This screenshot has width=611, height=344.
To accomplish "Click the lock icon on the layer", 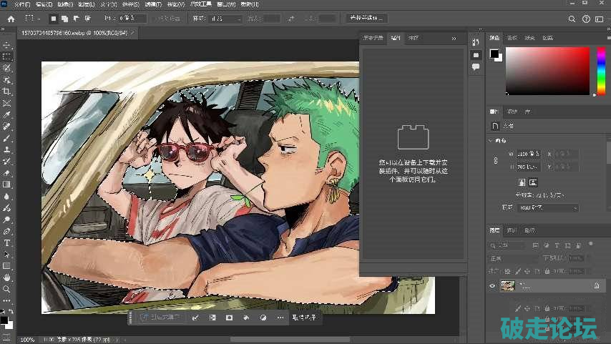I will pyautogui.click(x=597, y=285).
